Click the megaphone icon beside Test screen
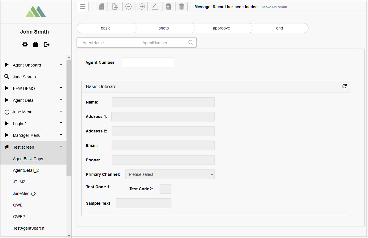Image resolution: width=368 pixels, height=238 pixels. [x=7, y=147]
